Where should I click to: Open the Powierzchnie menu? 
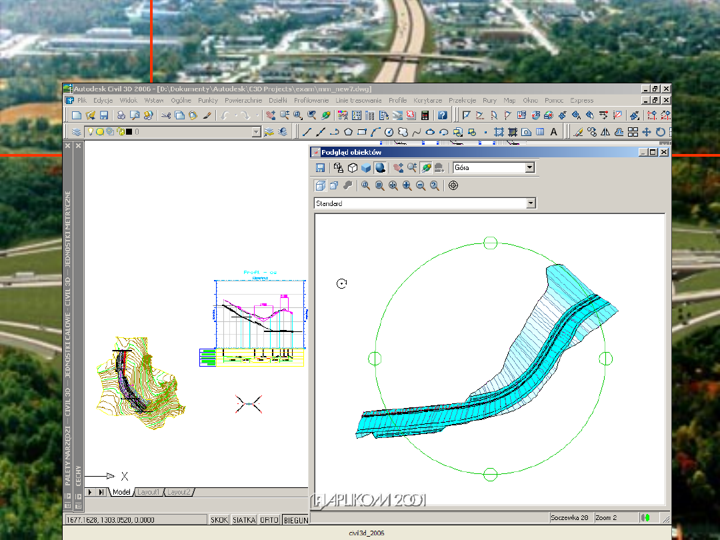[243, 100]
